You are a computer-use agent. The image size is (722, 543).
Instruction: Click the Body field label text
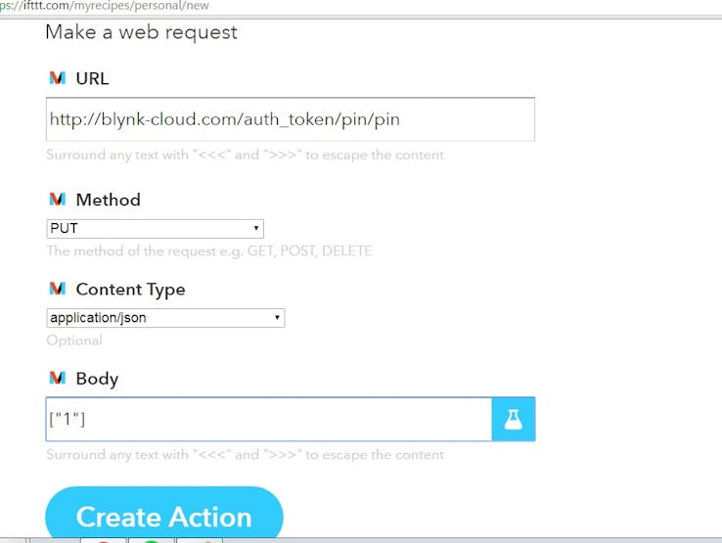tap(97, 379)
